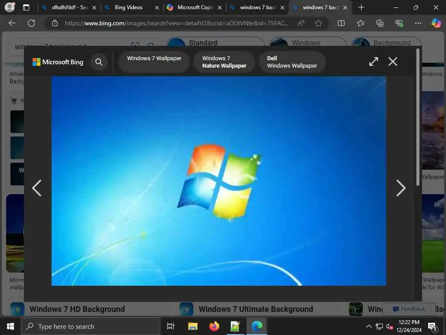Open the muted volume tray icon
This screenshot has height=335, width=446.
pos(389,326)
